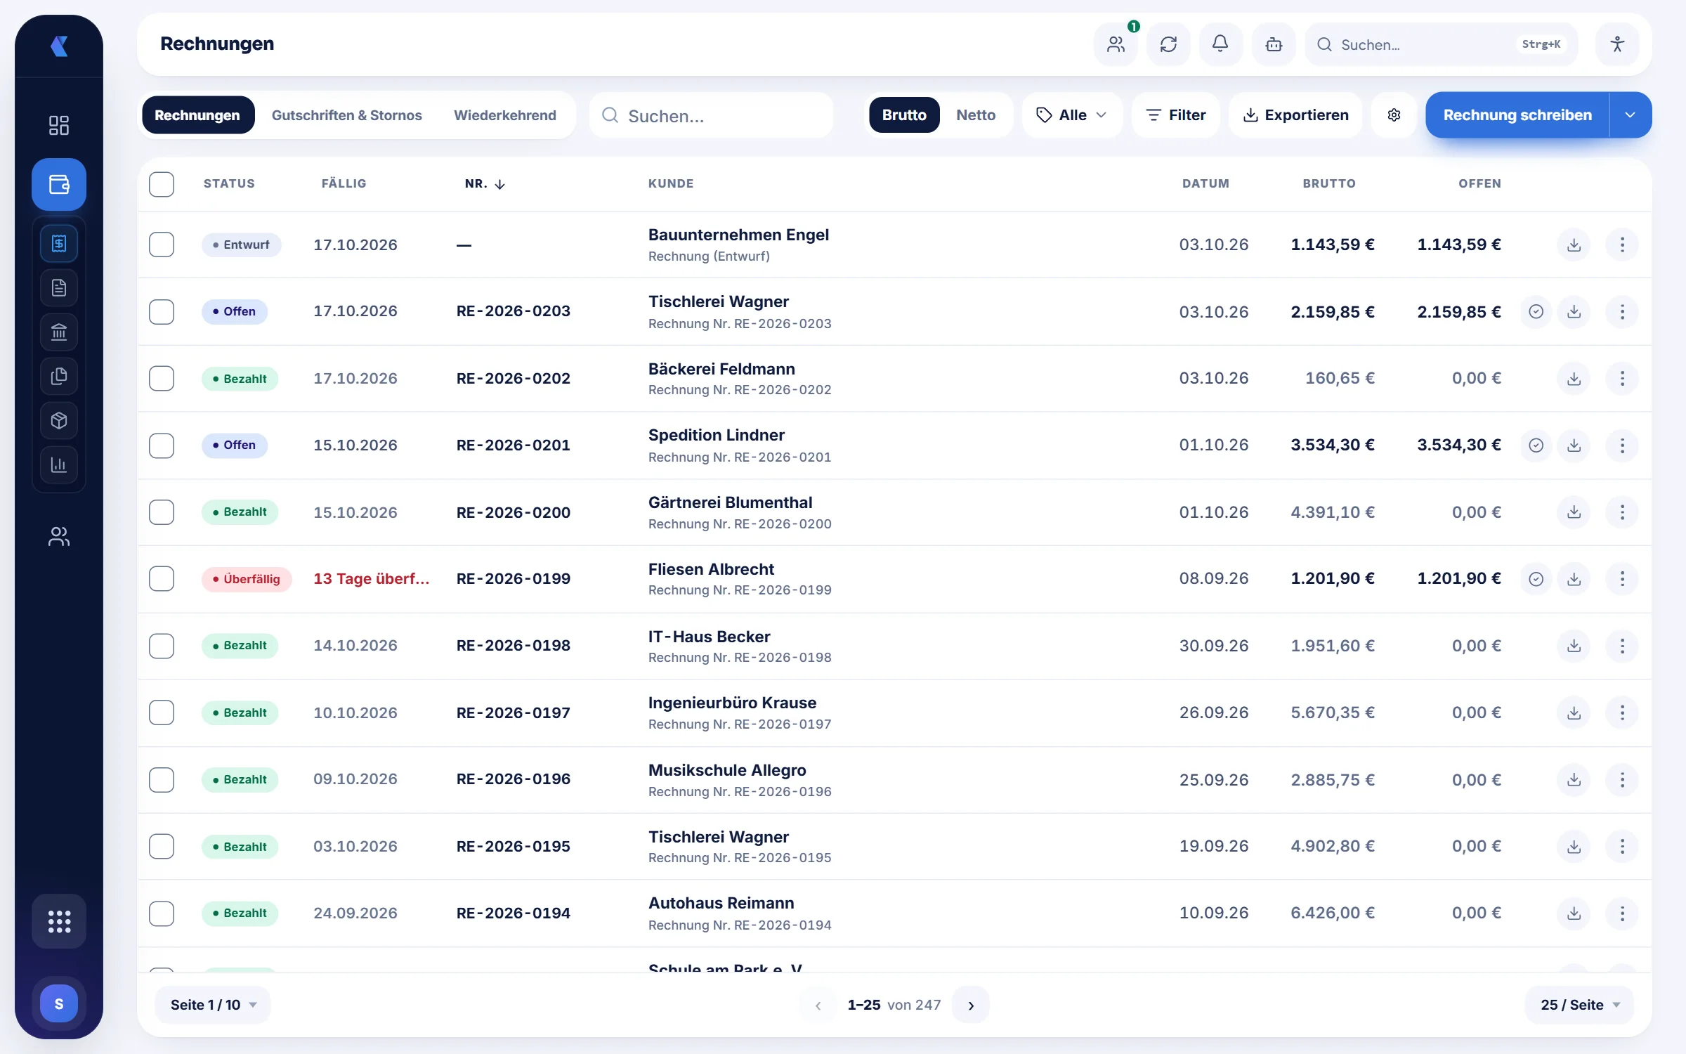Expand the Rechnung schreiben arrow menu
Image resolution: width=1686 pixels, height=1054 pixels.
[1630, 115]
